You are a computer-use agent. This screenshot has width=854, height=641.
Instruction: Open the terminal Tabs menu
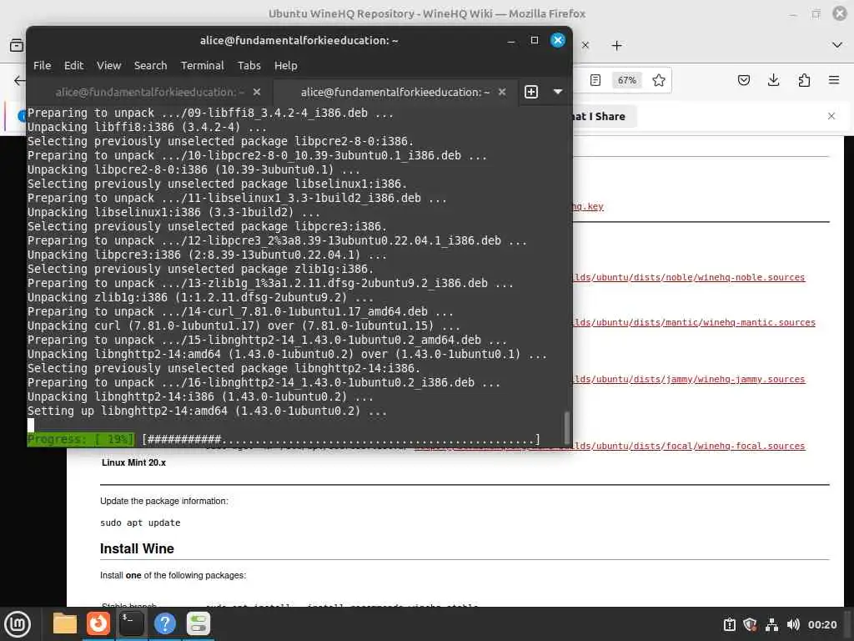coord(249,65)
